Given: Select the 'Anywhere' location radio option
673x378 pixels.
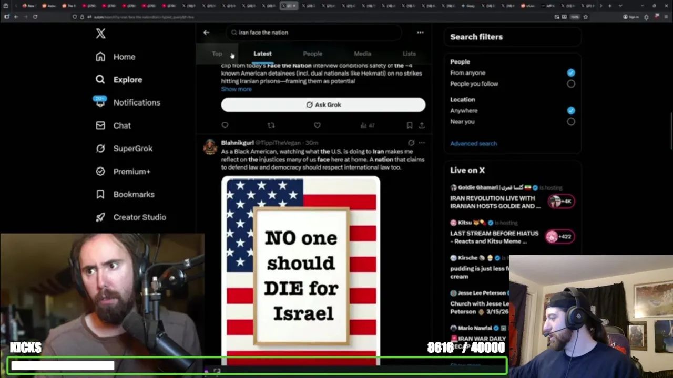Looking at the screenshot, I should pos(571,111).
